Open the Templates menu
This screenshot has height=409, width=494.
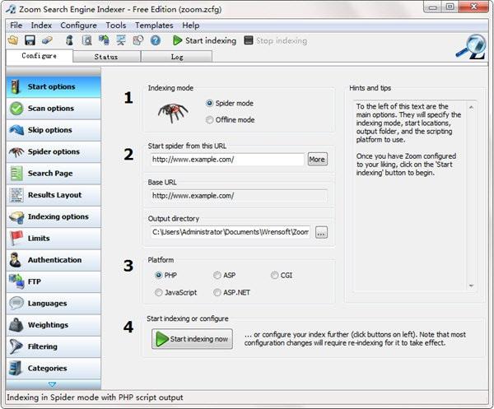click(154, 26)
